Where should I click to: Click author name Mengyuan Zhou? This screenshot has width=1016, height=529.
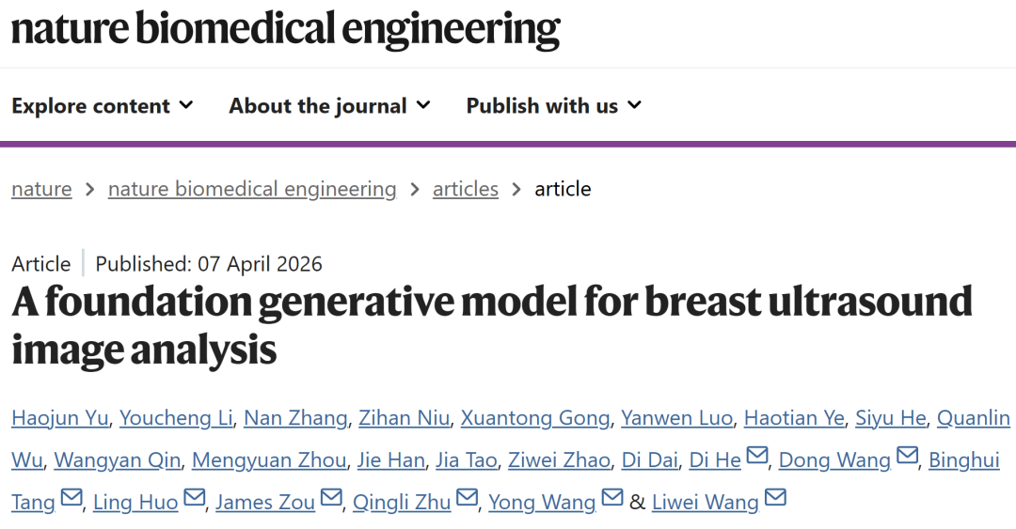pyautogui.click(x=269, y=460)
